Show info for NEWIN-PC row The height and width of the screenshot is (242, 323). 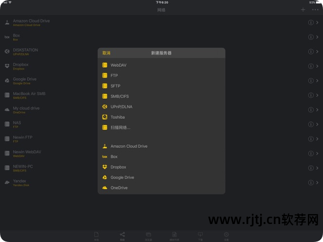[x=311, y=168]
